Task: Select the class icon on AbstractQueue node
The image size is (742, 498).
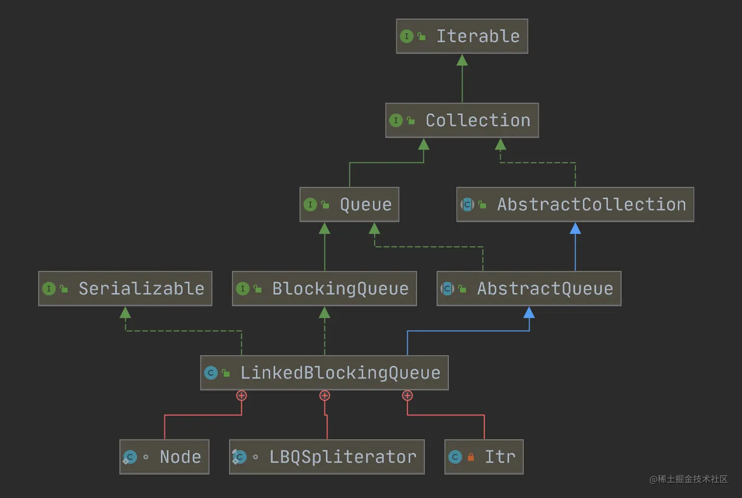Action: pyautogui.click(x=447, y=288)
